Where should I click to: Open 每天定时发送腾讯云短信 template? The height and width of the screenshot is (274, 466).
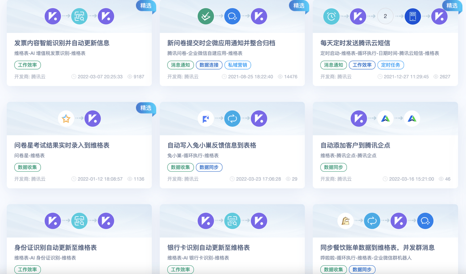(x=355, y=43)
